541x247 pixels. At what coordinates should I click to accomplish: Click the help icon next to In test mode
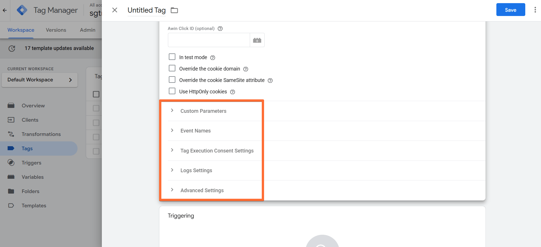pos(213,58)
